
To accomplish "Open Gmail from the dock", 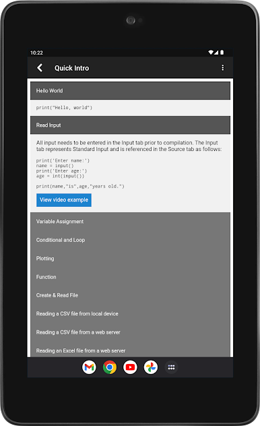I will pos(89,367).
